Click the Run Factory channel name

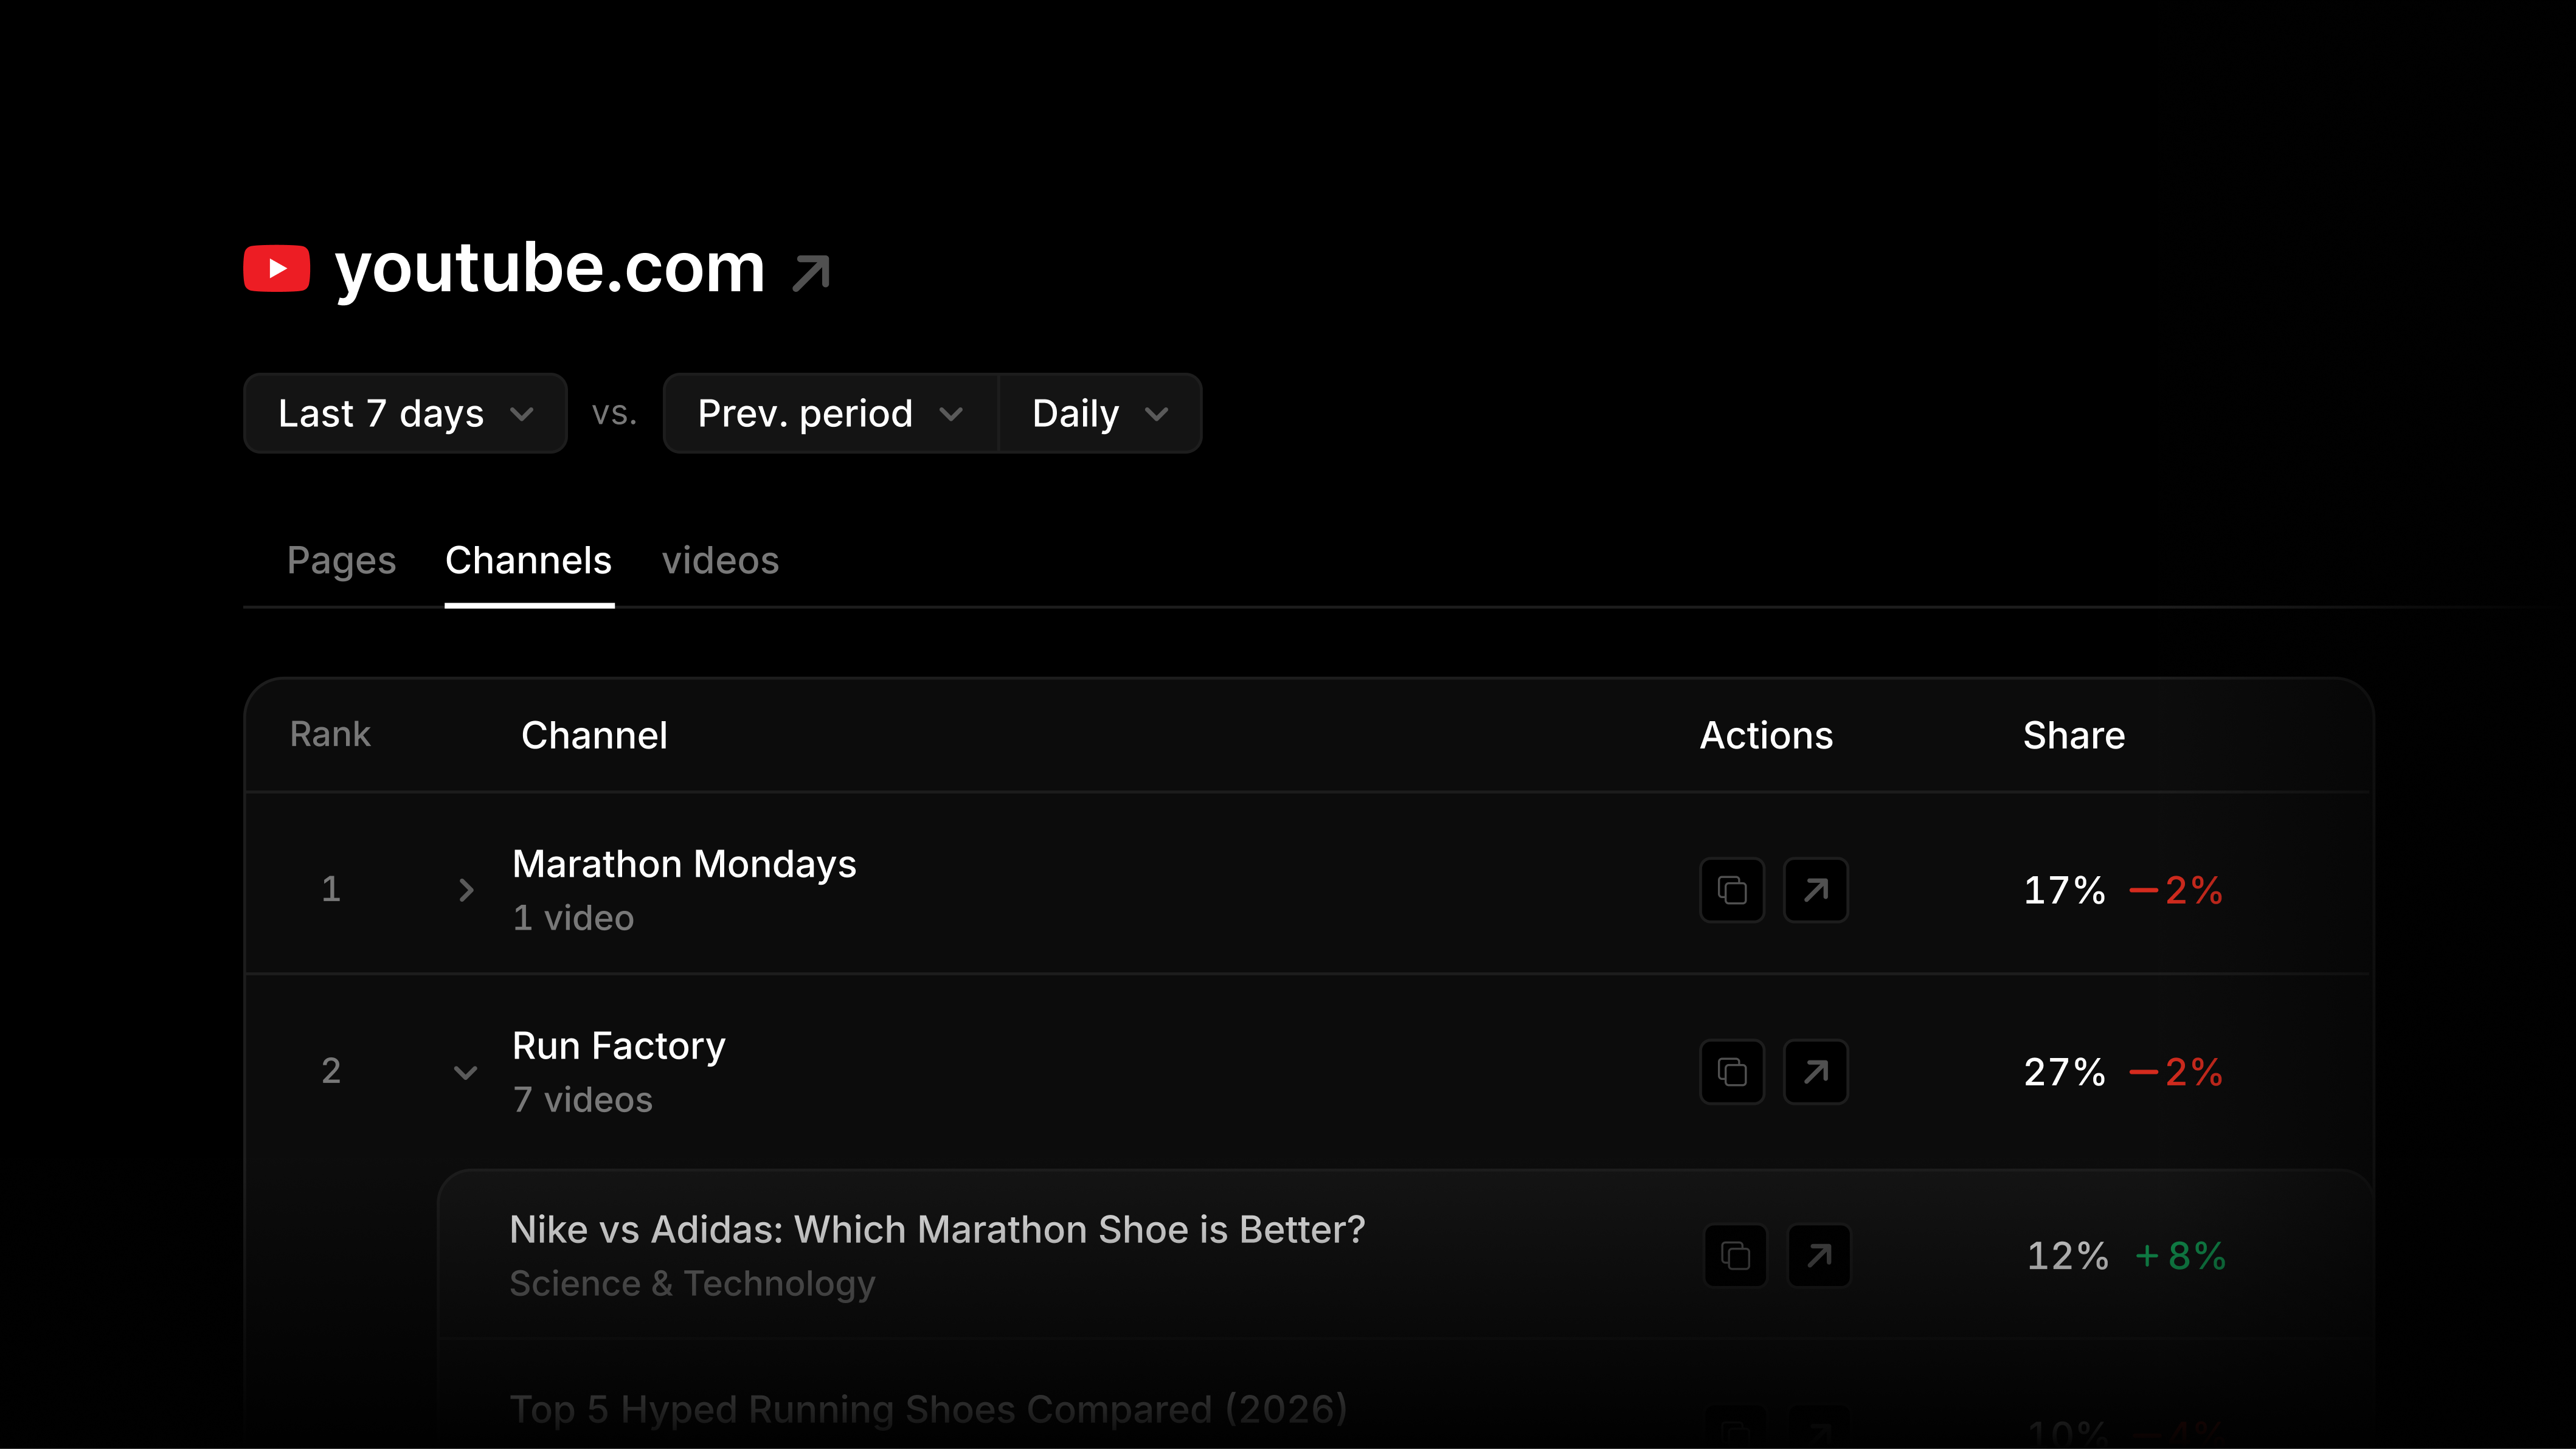[x=619, y=1047]
